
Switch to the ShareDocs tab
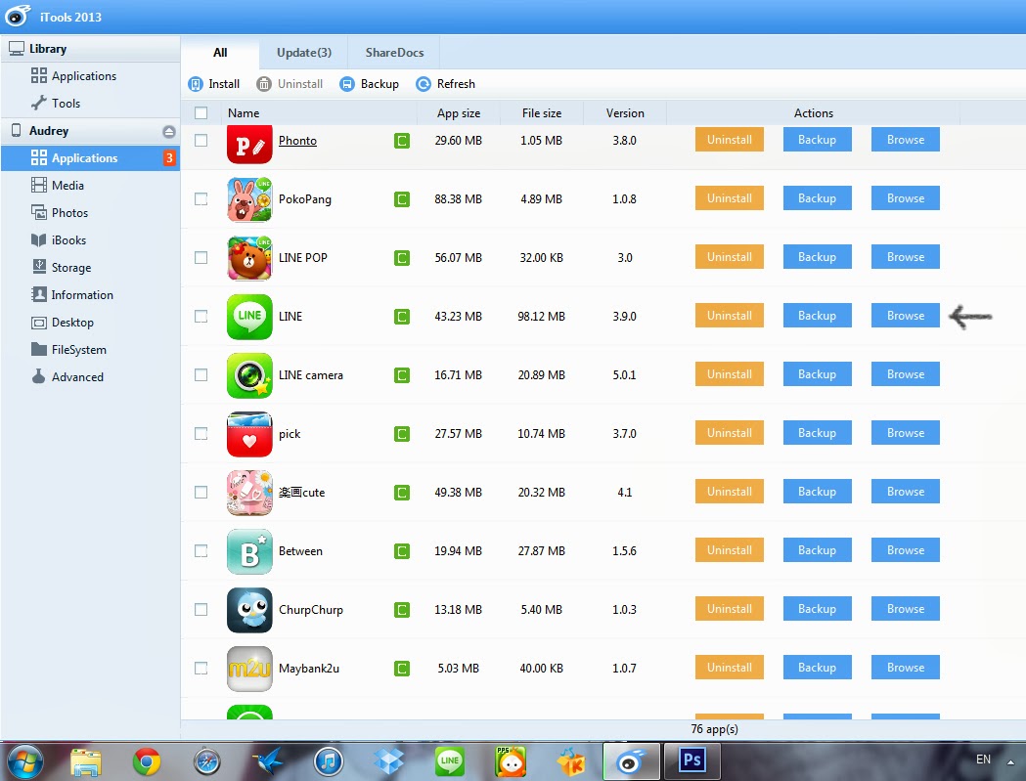tap(394, 53)
